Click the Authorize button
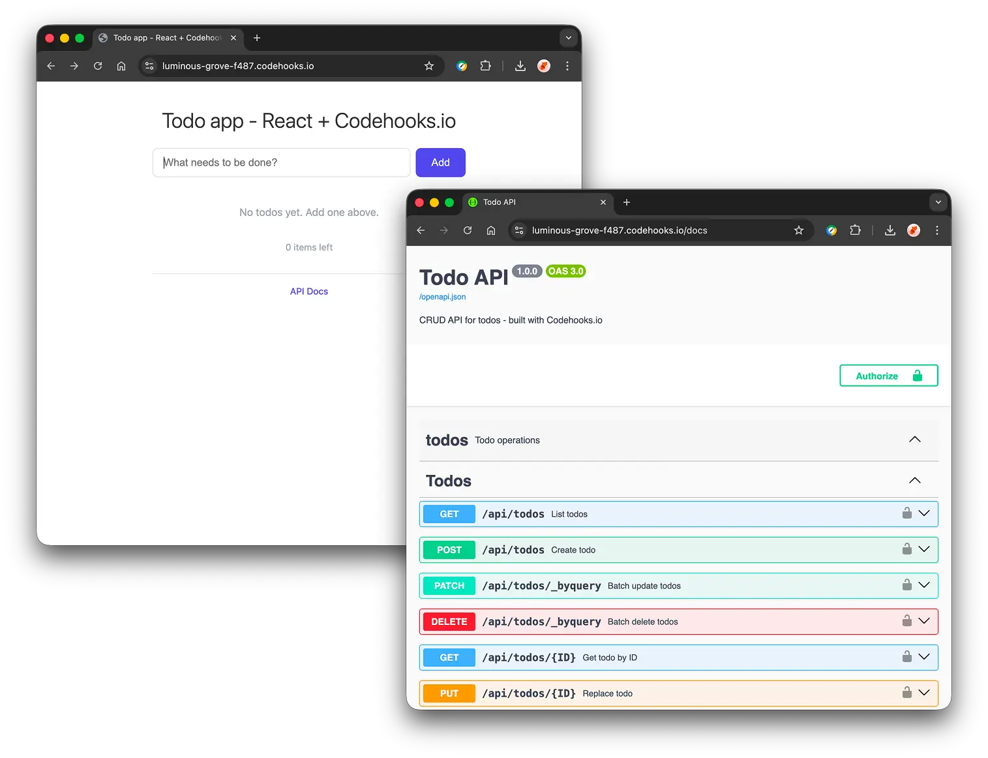 click(888, 375)
